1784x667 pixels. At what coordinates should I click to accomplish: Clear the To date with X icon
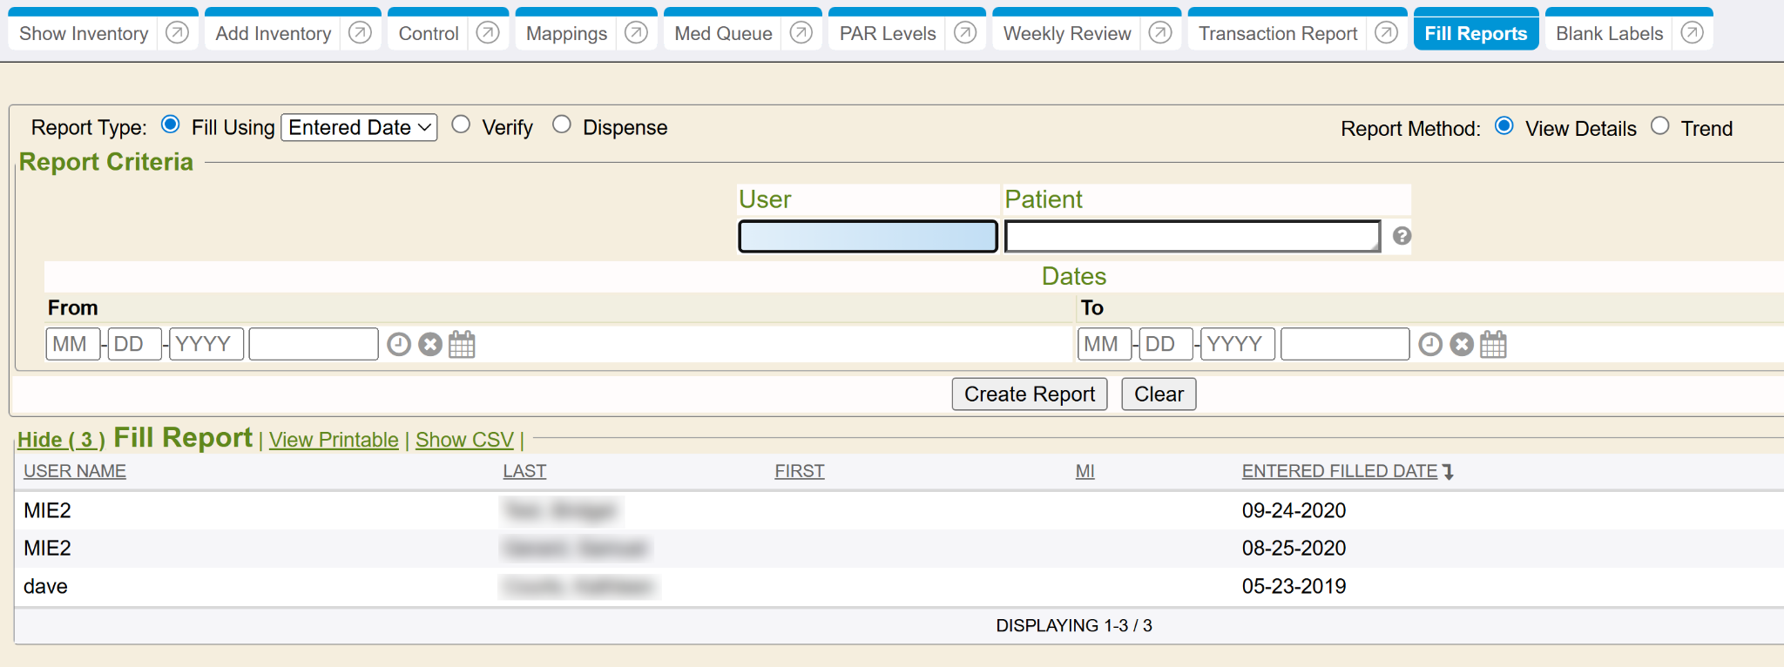(1462, 345)
